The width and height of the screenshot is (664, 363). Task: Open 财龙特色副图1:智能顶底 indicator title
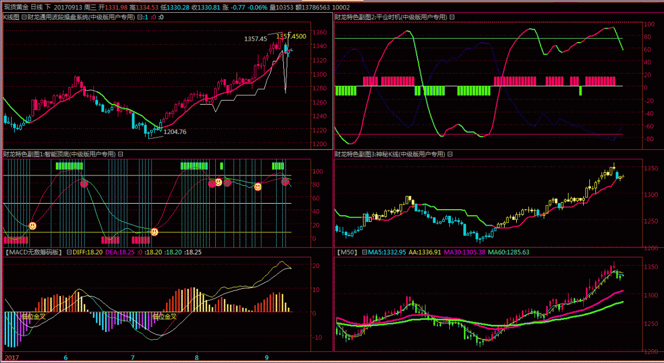coord(60,154)
